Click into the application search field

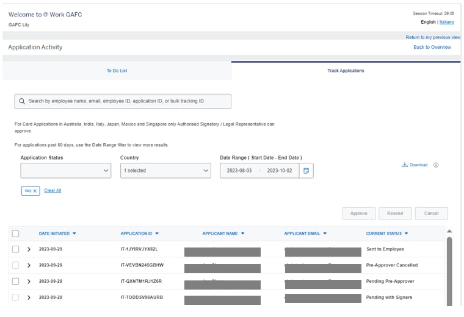[x=128, y=101]
